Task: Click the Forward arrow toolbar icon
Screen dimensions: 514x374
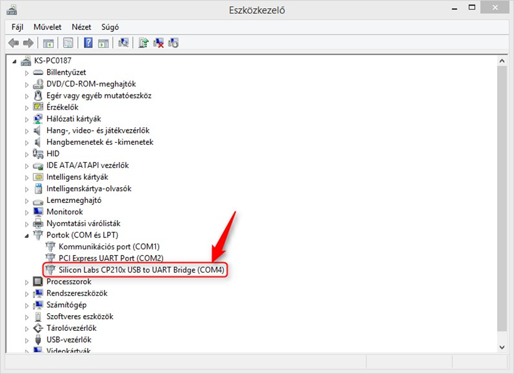Action: pyautogui.click(x=28, y=43)
